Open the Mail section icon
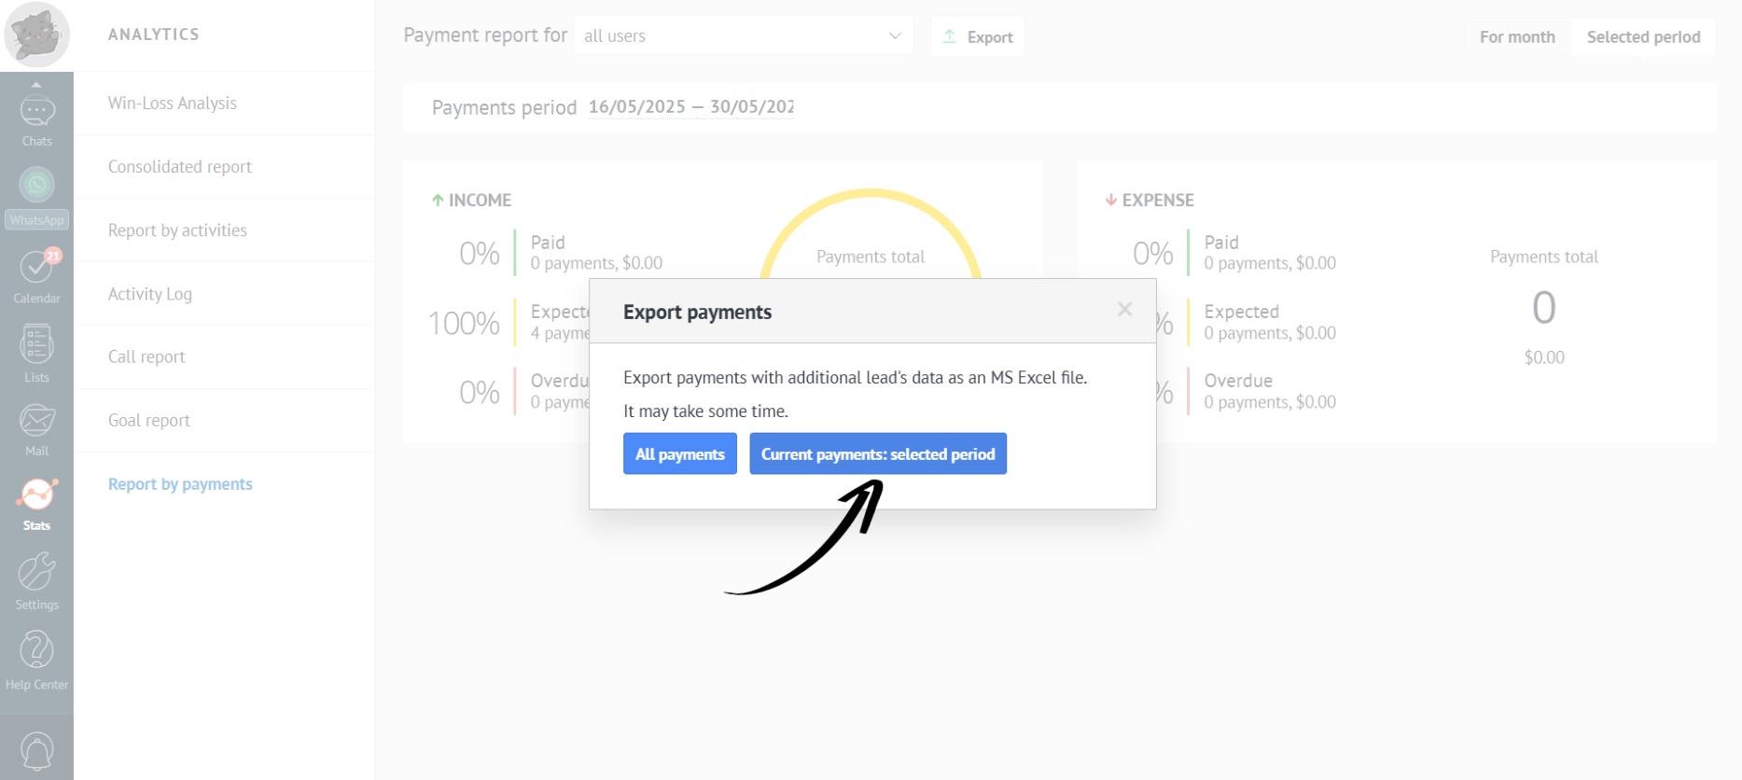This screenshot has height=780, width=1742. click(x=36, y=429)
